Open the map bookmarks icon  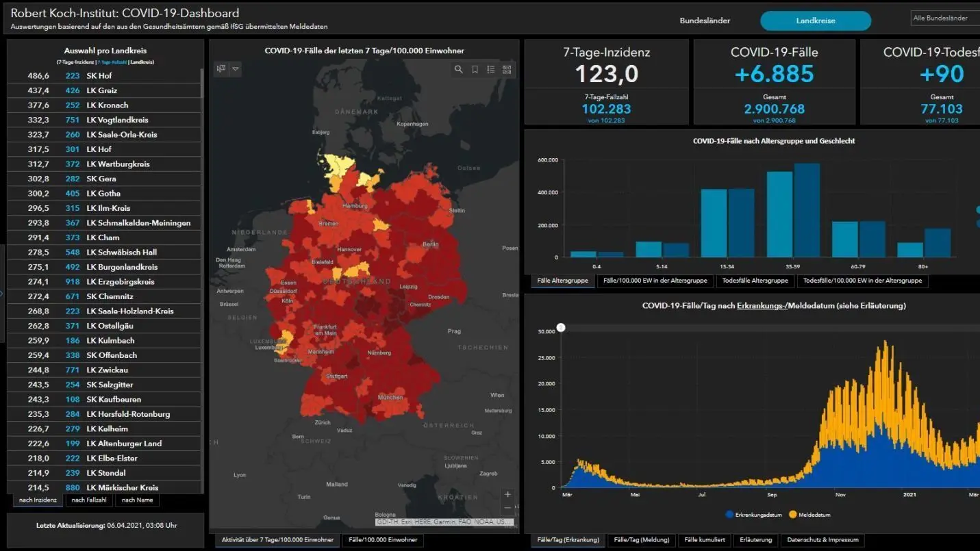[475, 69]
